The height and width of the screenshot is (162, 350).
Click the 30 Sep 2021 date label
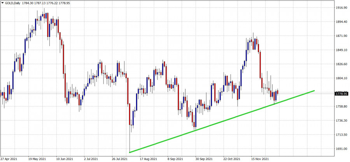[x=204, y=160]
